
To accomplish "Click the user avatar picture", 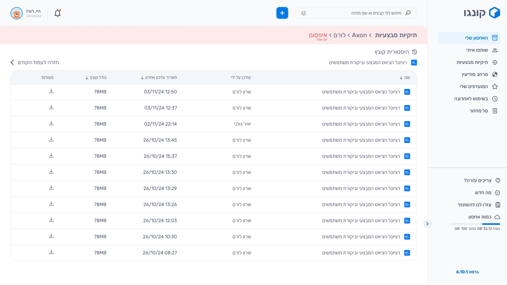I will tap(17, 13).
